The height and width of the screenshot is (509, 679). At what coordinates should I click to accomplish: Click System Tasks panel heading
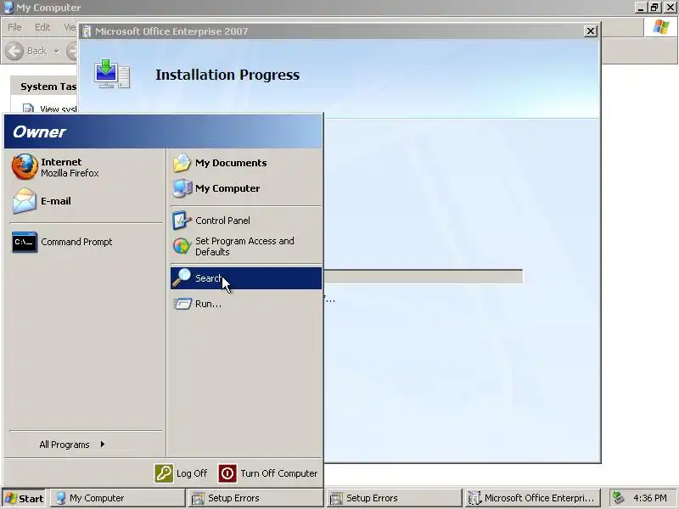[x=48, y=87]
